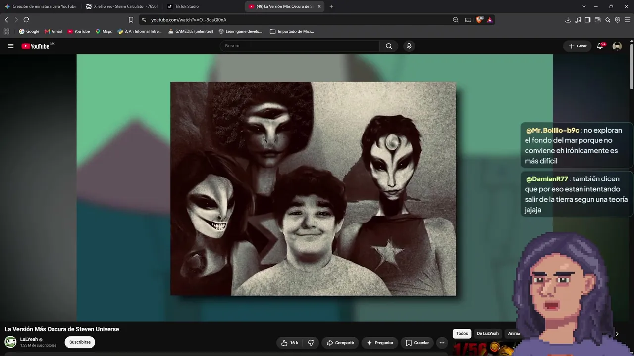Toggle the browser sidebar panel
Screen dimensions: 634x356
[x=587, y=20]
